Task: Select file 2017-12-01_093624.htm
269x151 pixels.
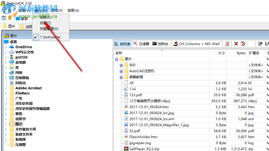Action: click(149, 107)
